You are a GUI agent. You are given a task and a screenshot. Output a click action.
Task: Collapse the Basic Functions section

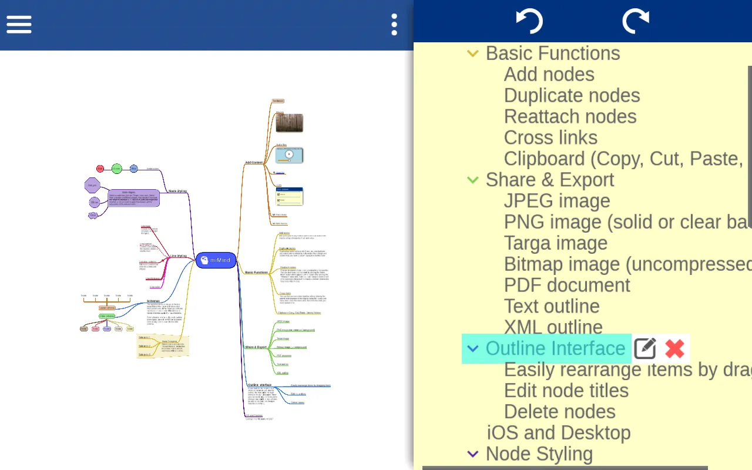click(472, 53)
